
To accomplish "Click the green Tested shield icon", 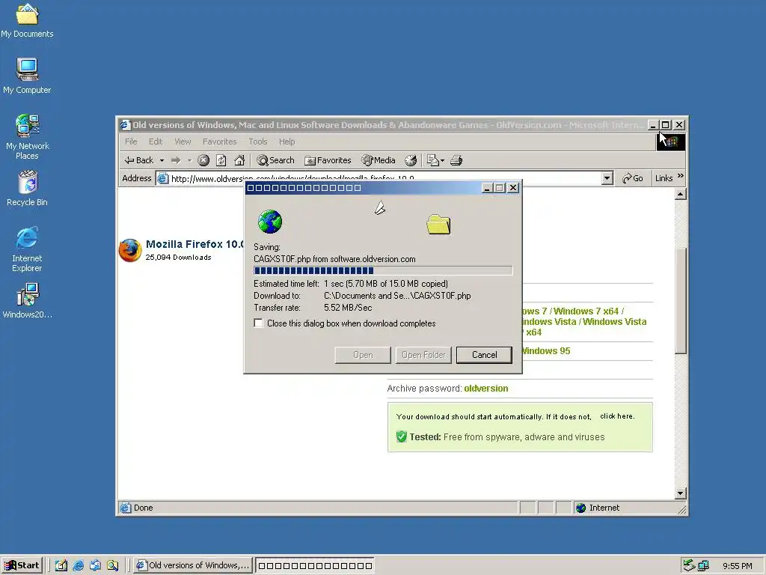I will coord(402,436).
